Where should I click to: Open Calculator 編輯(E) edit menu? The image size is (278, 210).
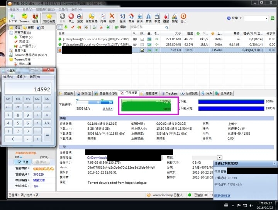(x=21, y=77)
